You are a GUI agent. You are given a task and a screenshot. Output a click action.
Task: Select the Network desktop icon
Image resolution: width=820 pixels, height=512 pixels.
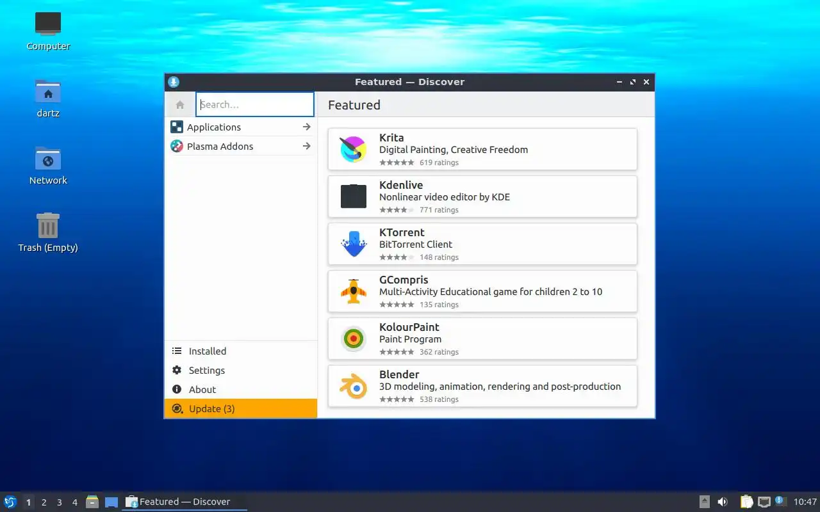[48, 165]
